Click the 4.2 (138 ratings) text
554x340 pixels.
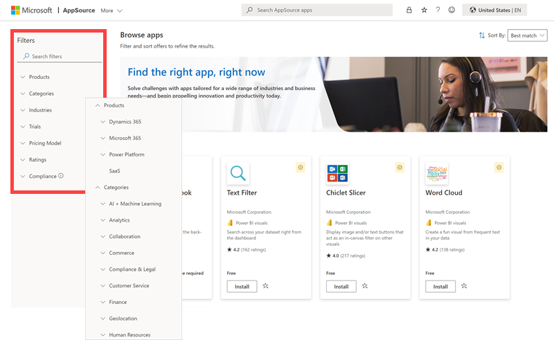click(445, 249)
